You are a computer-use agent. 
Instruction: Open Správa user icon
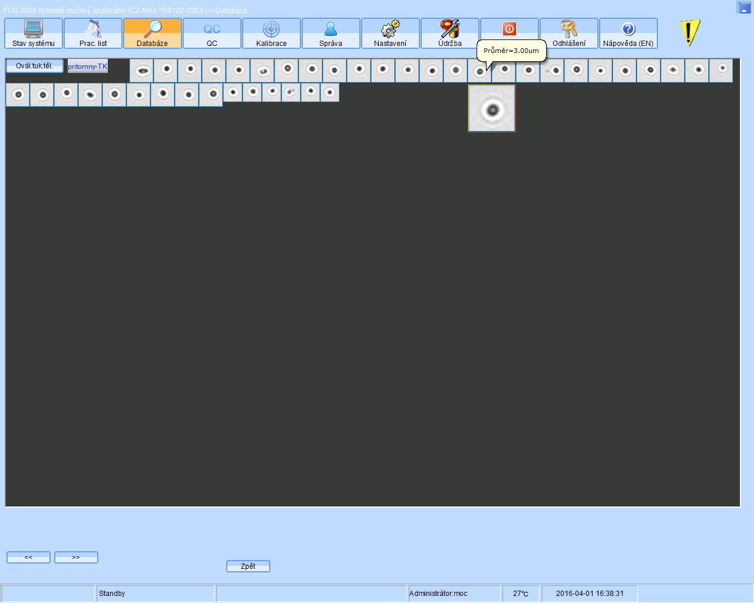[x=331, y=34]
